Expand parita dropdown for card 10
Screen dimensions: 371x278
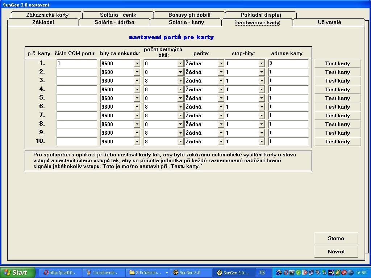coord(221,142)
